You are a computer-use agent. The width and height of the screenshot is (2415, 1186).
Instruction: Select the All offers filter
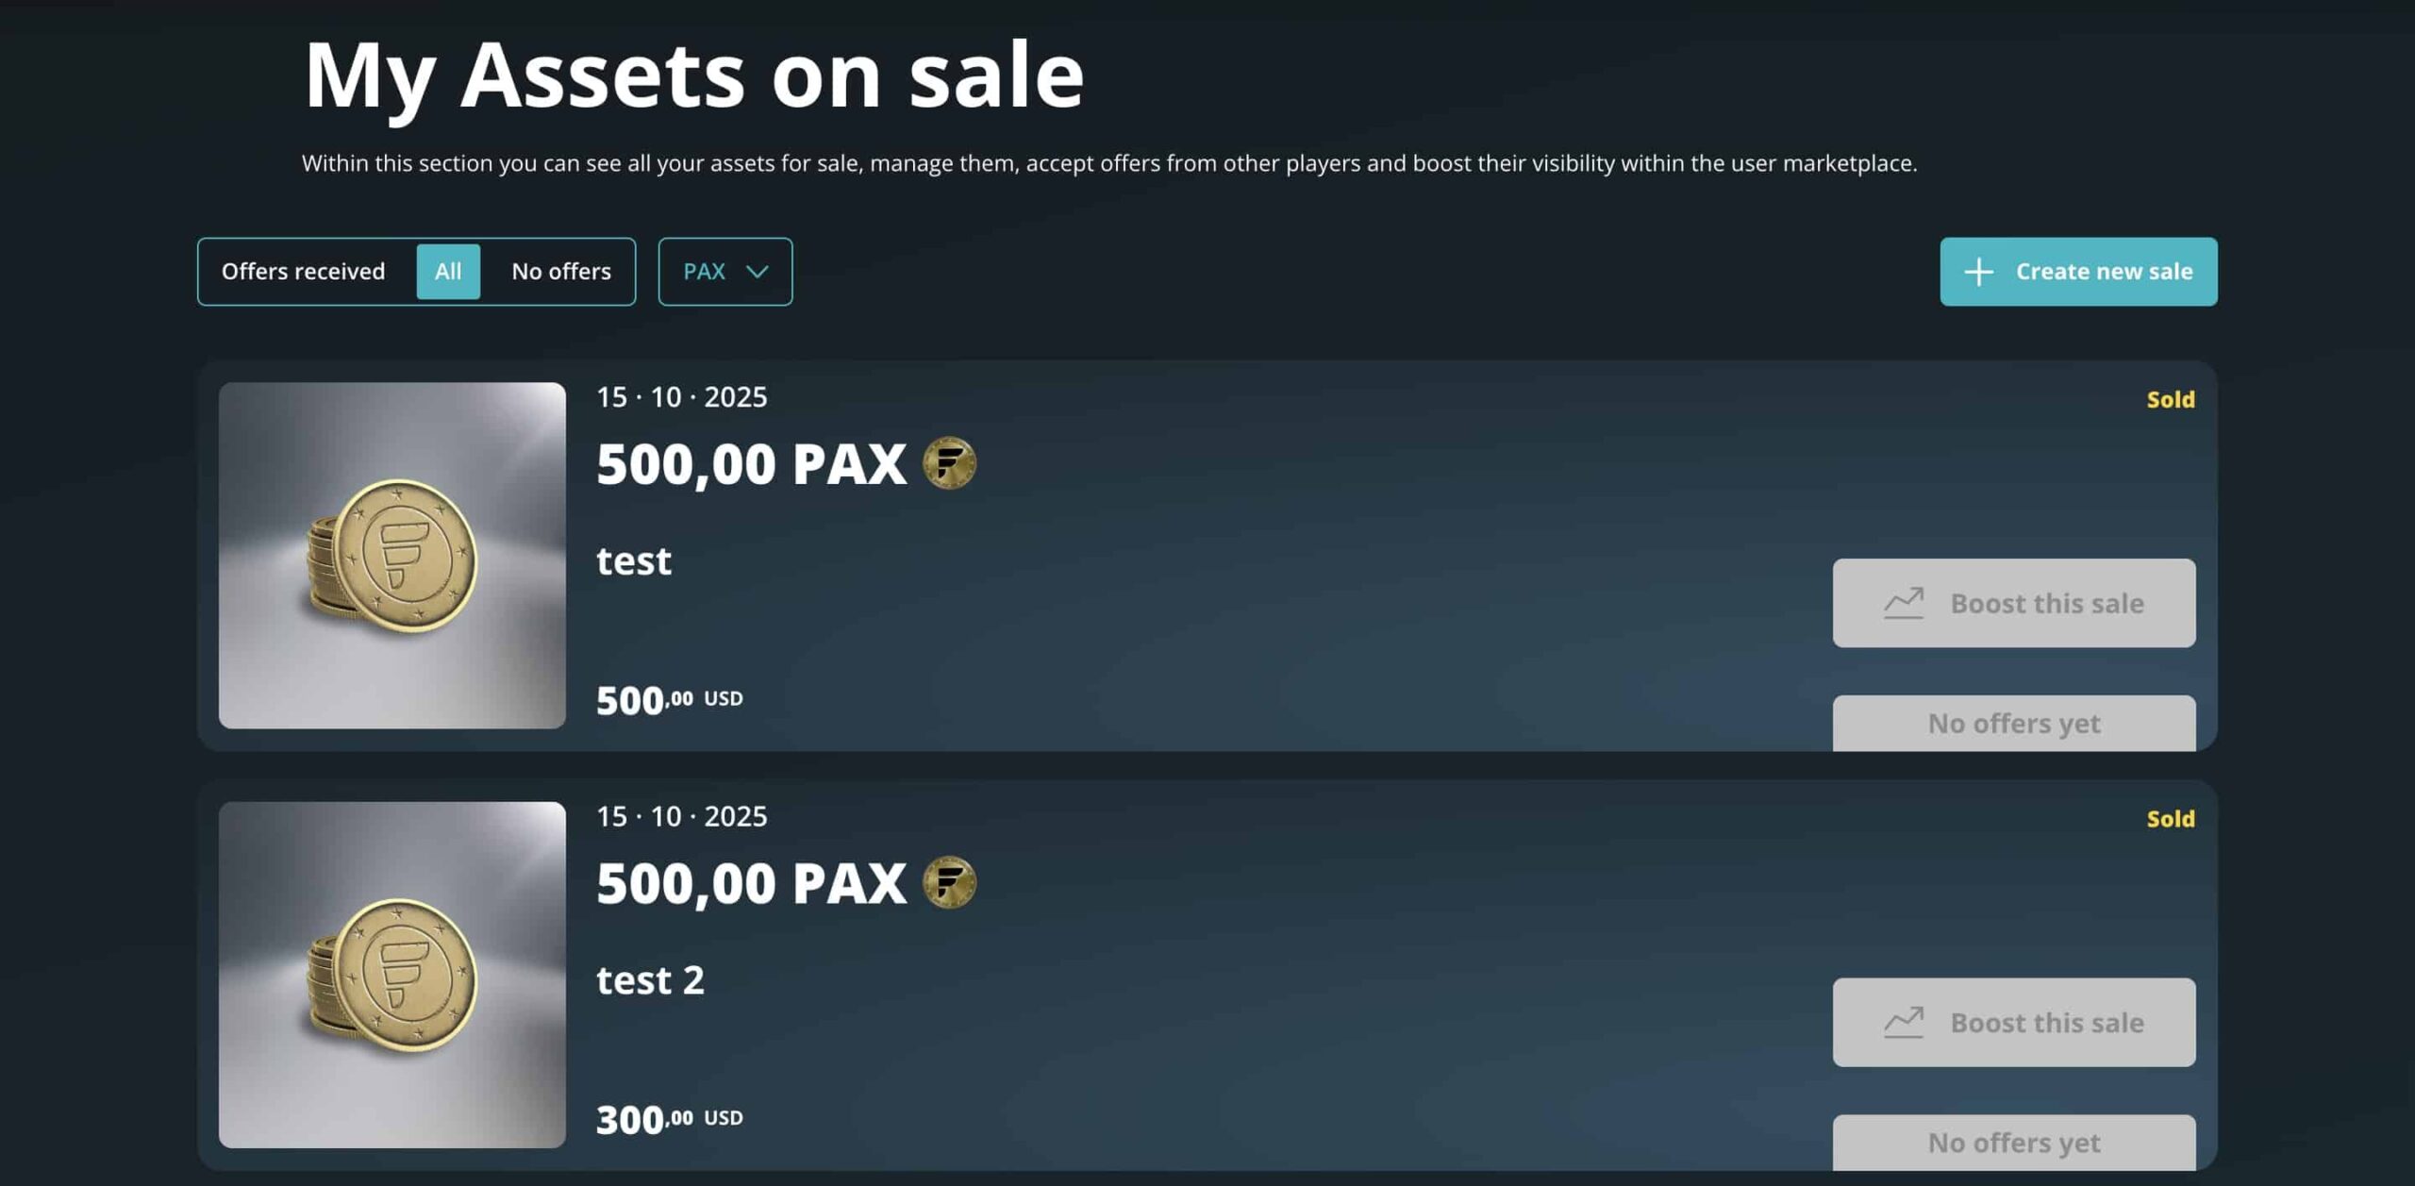[x=448, y=272]
